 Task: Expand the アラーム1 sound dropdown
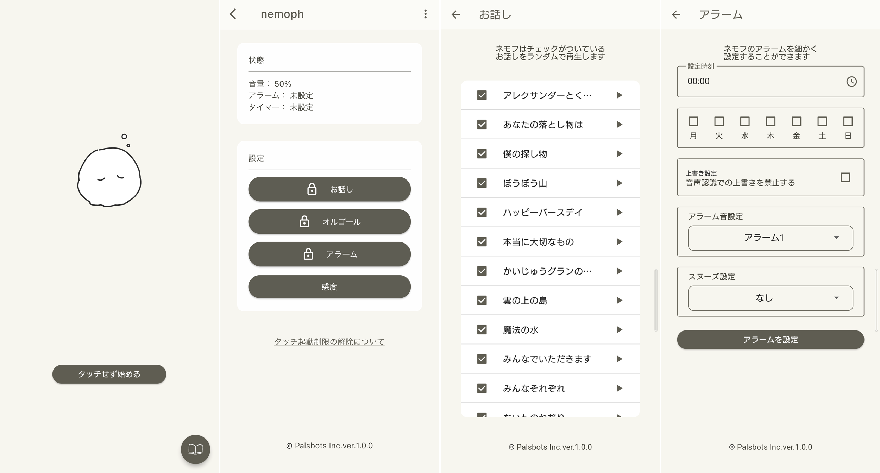point(770,238)
